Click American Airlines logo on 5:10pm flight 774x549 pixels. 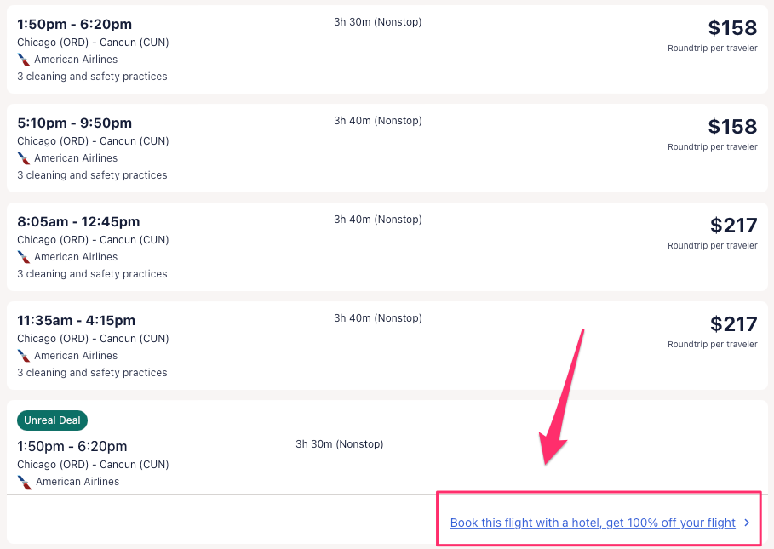click(x=24, y=158)
